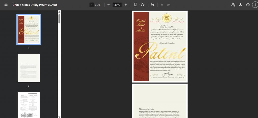This screenshot has height=118, width=258.
Task: Click the document title 'United States Utility Patent eGrant'
Action: click(x=35, y=5)
